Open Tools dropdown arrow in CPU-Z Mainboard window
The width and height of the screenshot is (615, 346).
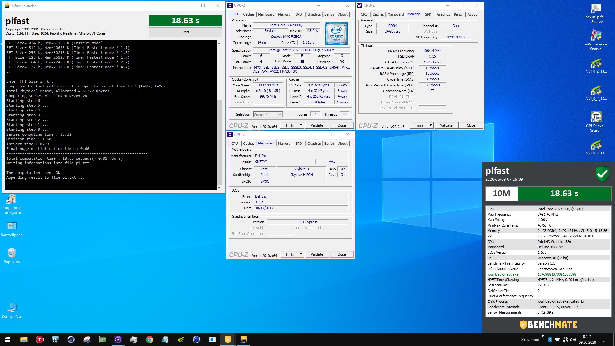[301, 254]
